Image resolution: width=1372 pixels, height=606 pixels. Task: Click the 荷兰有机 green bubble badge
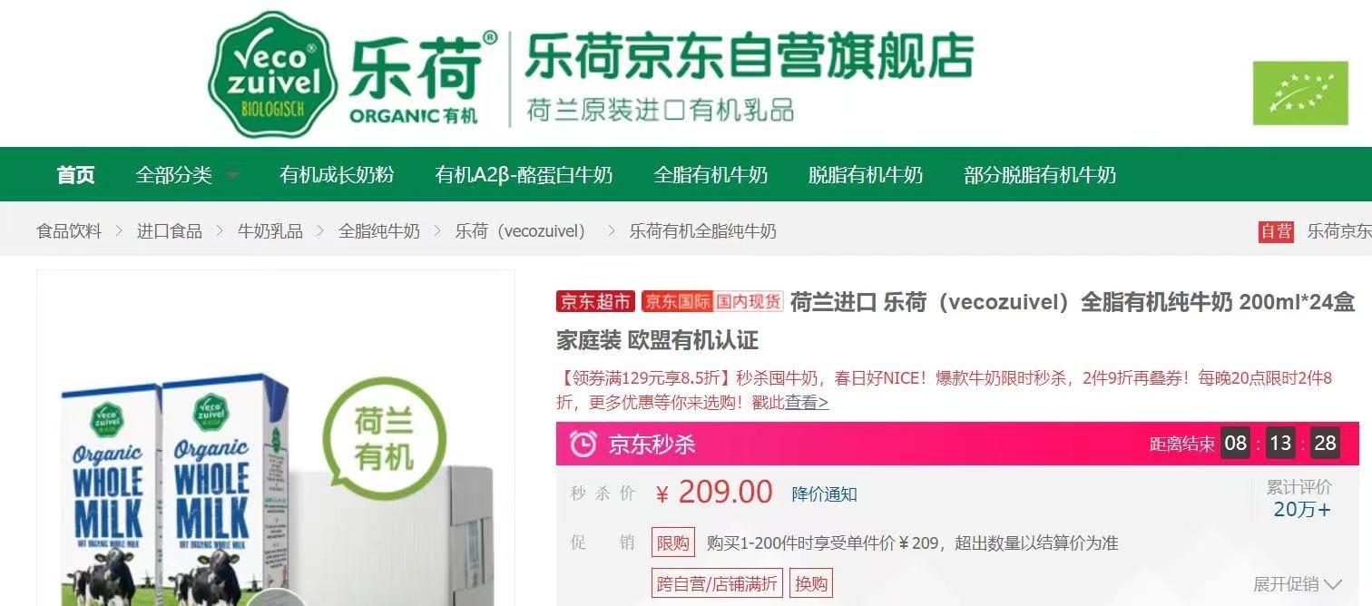coord(385,437)
